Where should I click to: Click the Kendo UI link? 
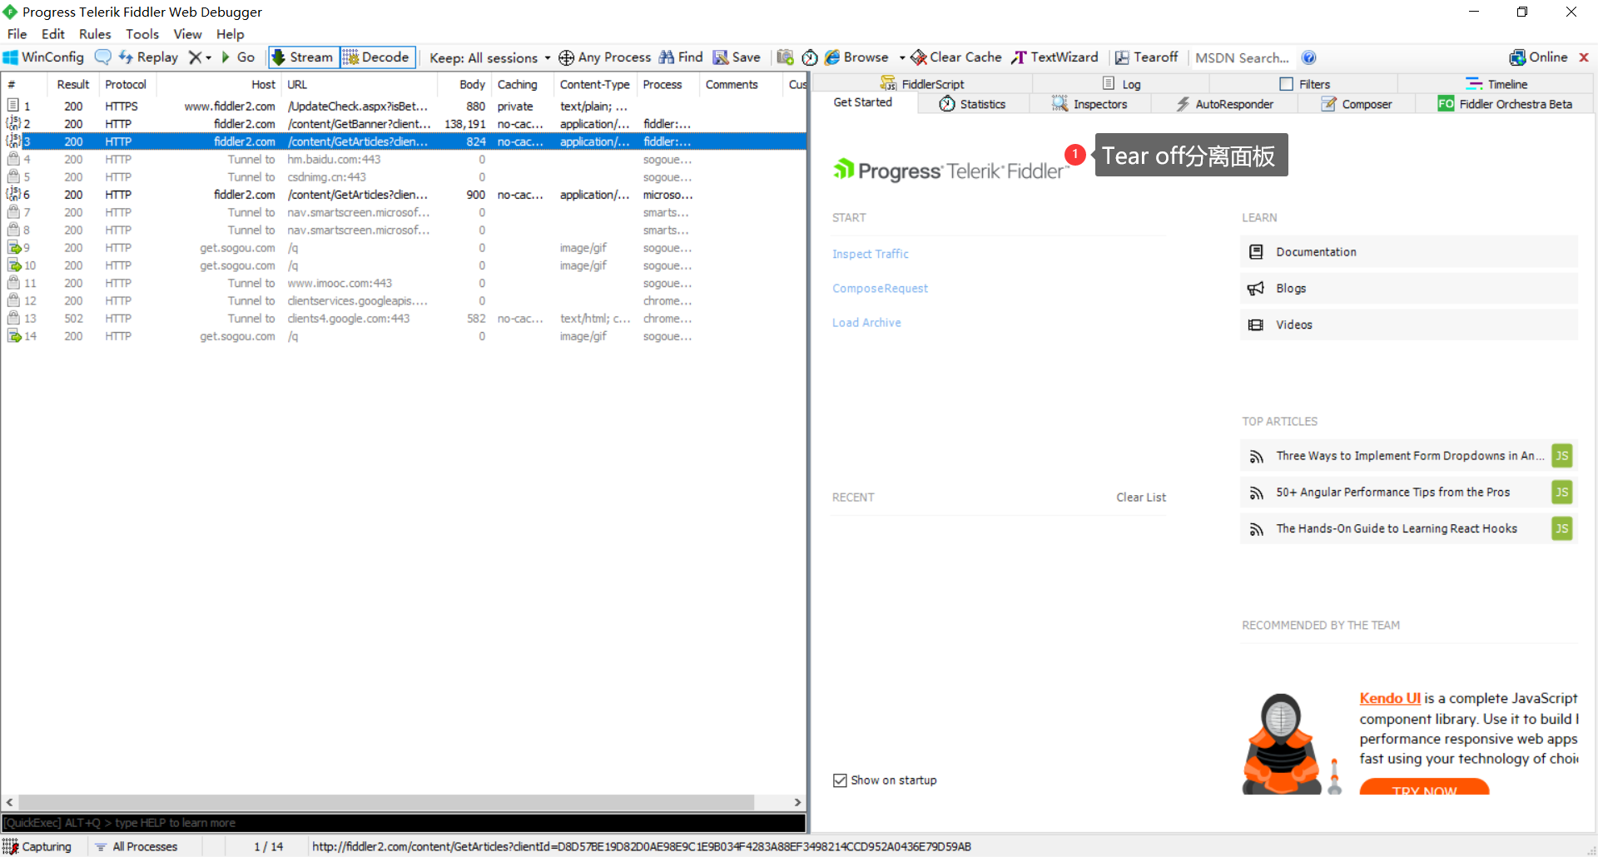[1390, 698]
